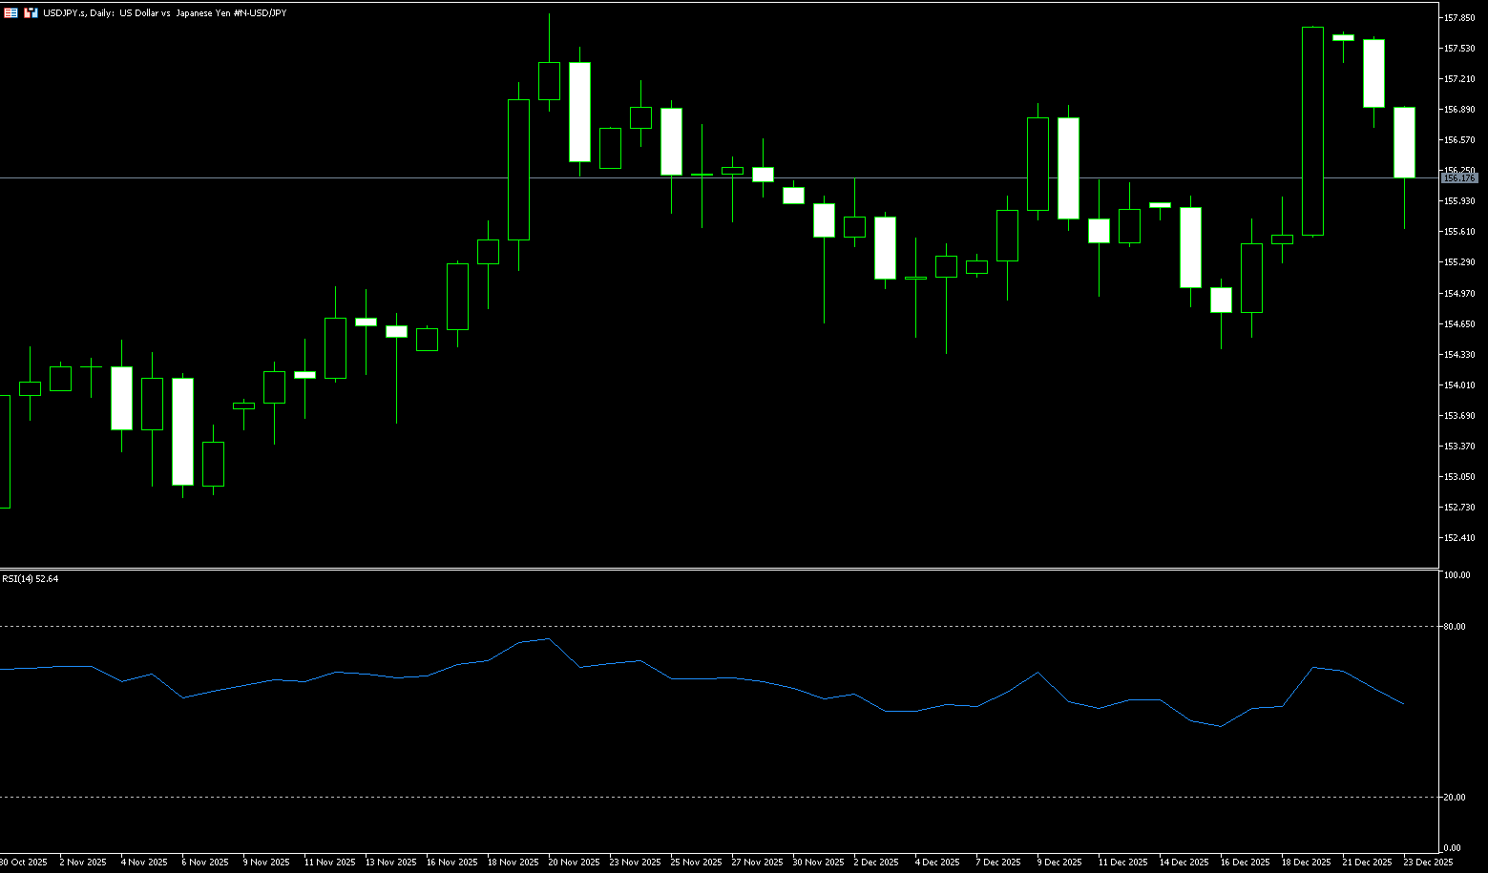The image size is (1488, 873).
Task: Click the RSI(14) 52.64 indicator label
Action: point(31,579)
